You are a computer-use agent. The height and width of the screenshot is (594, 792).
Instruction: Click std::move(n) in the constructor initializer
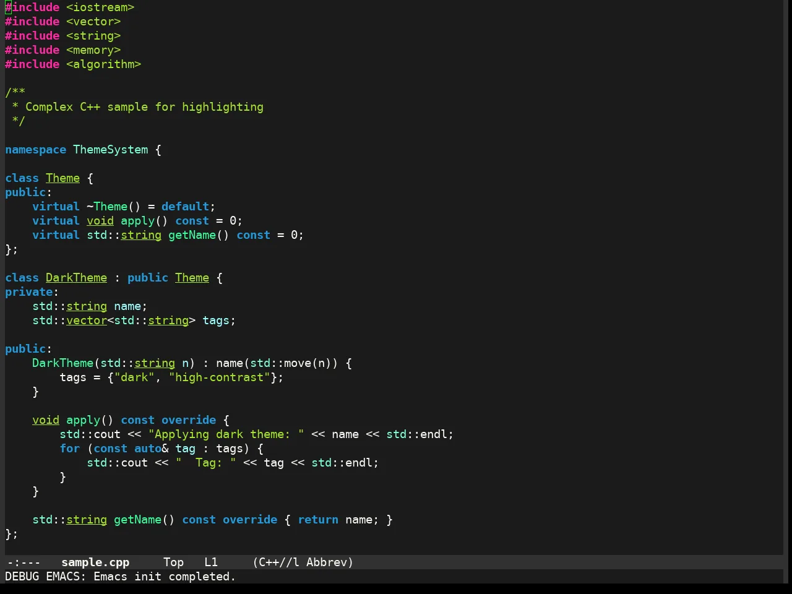pos(291,363)
